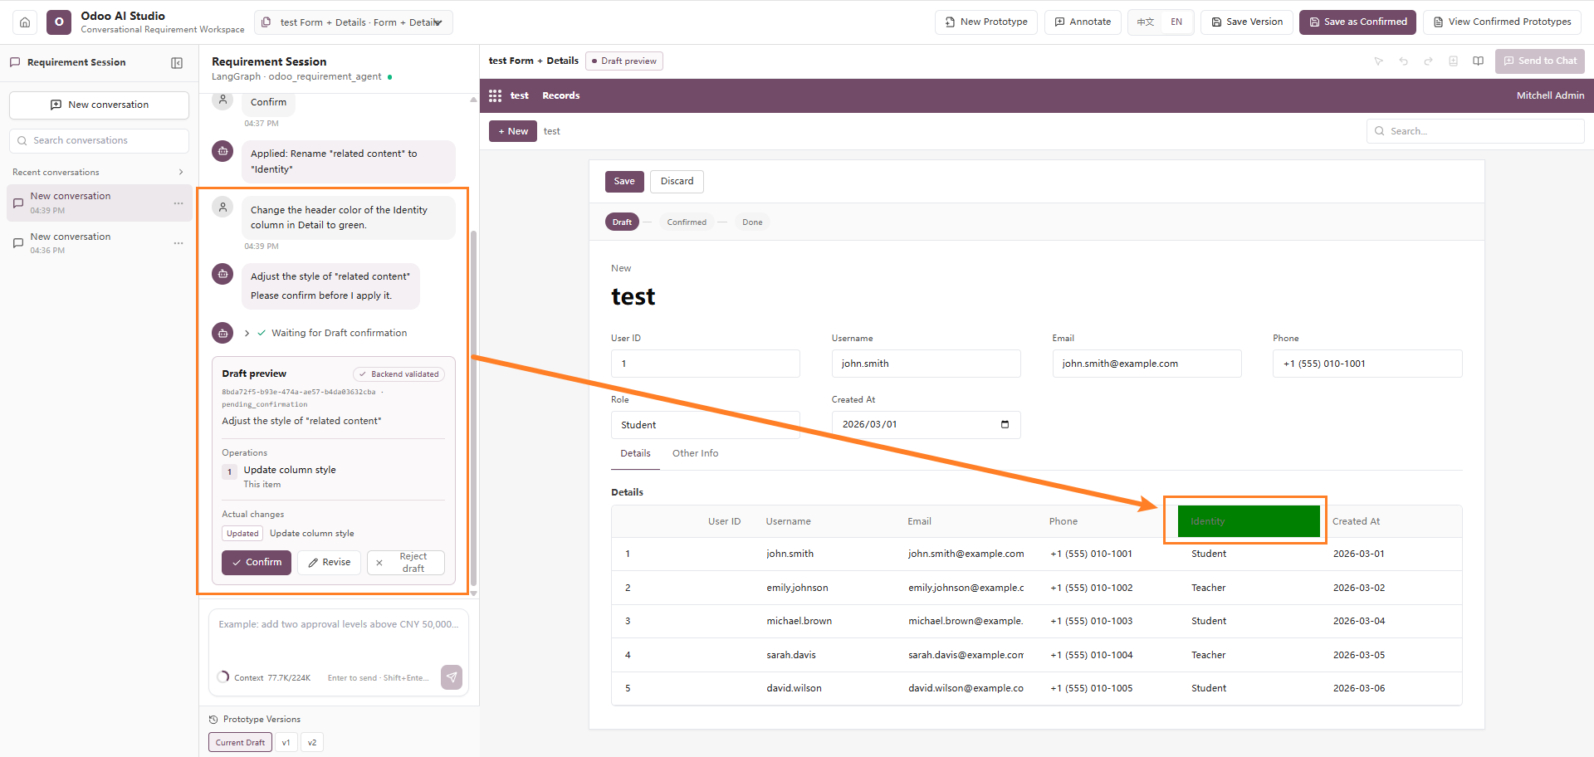Switch to the Current Draft version
1594x757 pixels.
tap(240, 743)
